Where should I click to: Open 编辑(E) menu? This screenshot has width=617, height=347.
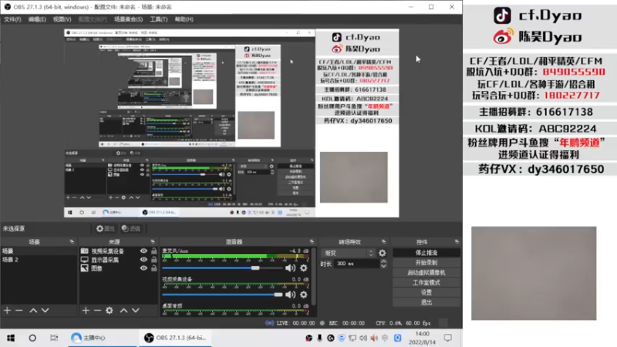click(37, 19)
